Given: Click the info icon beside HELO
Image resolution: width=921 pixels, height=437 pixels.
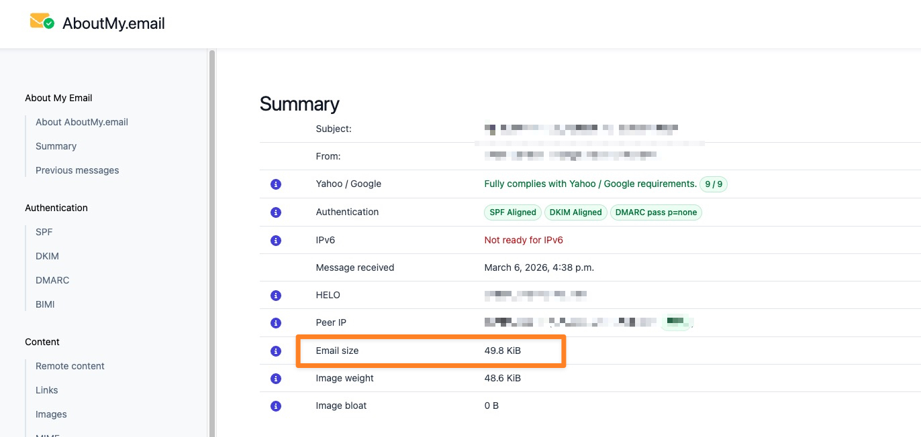Looking at the screenshot, I should [275, 296].
